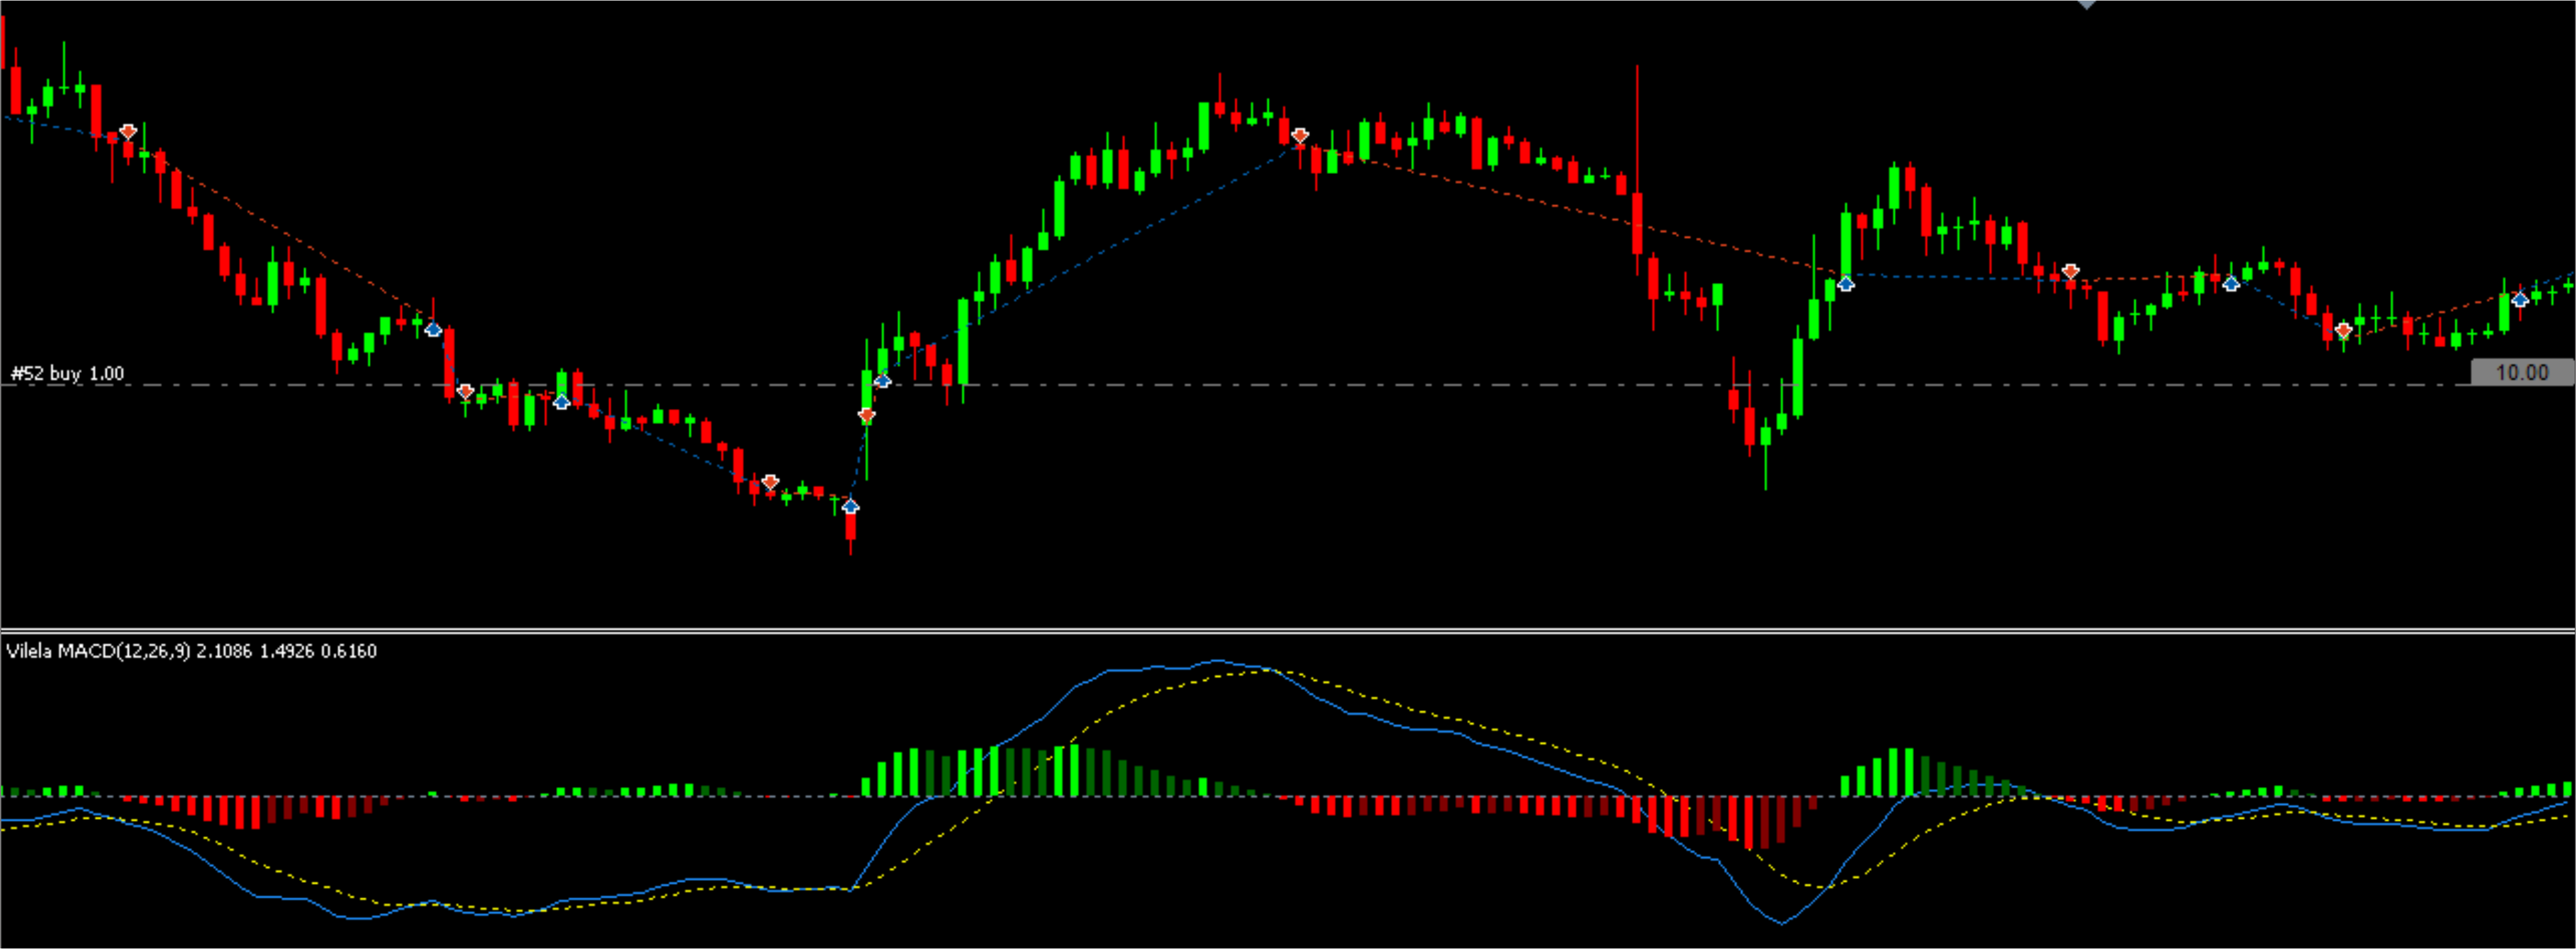Click the lowest trough of the blue MACD line
This screenshot has width=2576, height=949.
[x=1782, y=923]
